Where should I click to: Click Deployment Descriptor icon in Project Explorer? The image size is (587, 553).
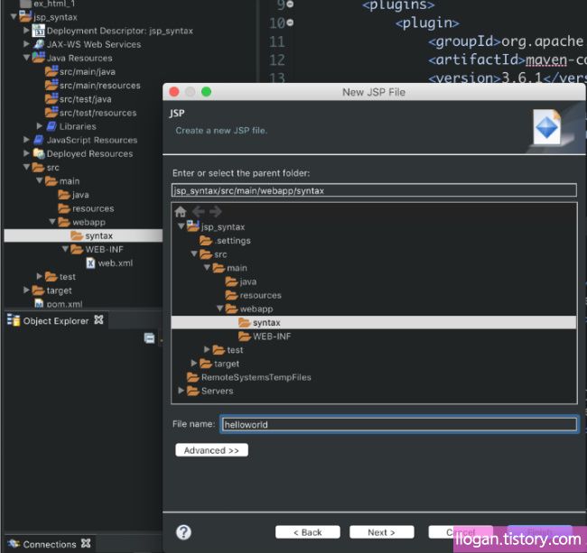(38, 31)
